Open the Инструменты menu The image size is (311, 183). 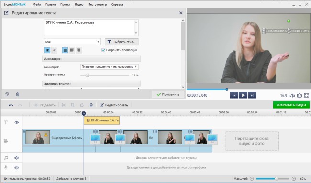(98, 4)
